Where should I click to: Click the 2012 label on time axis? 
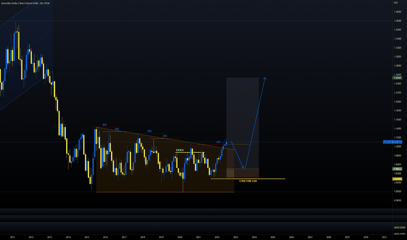[31, 237]
